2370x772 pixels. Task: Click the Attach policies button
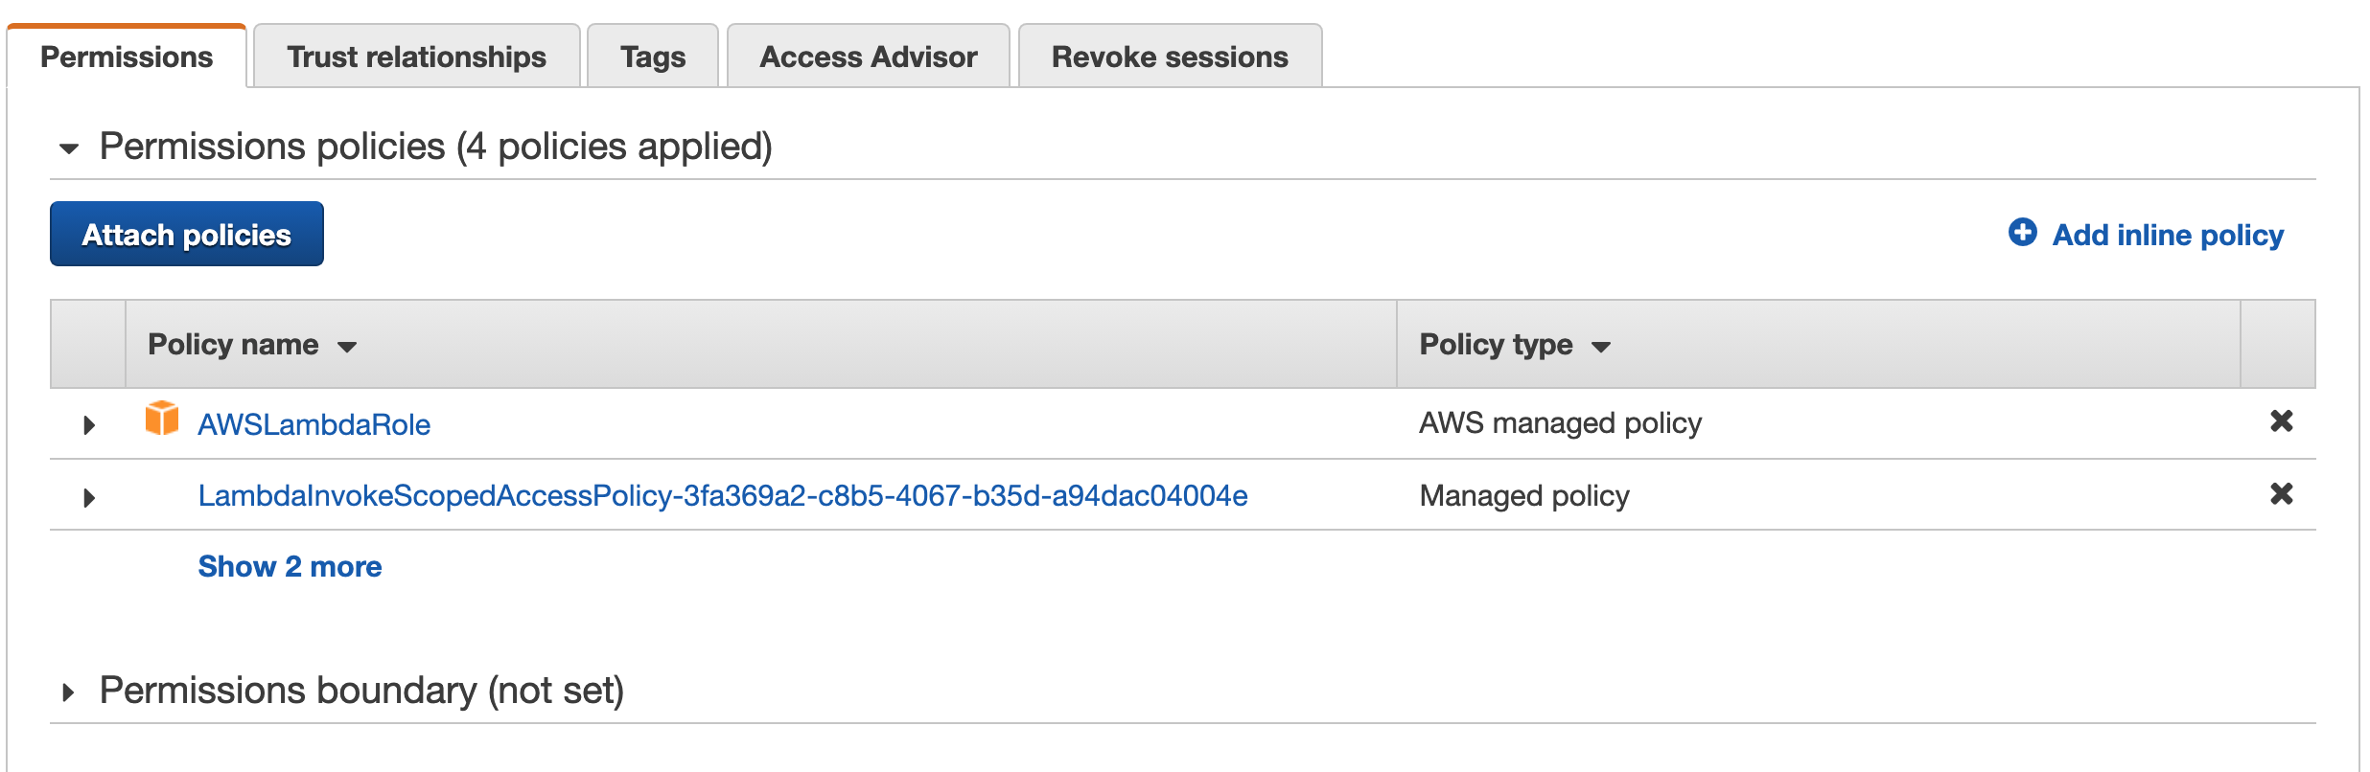[187, 234]
